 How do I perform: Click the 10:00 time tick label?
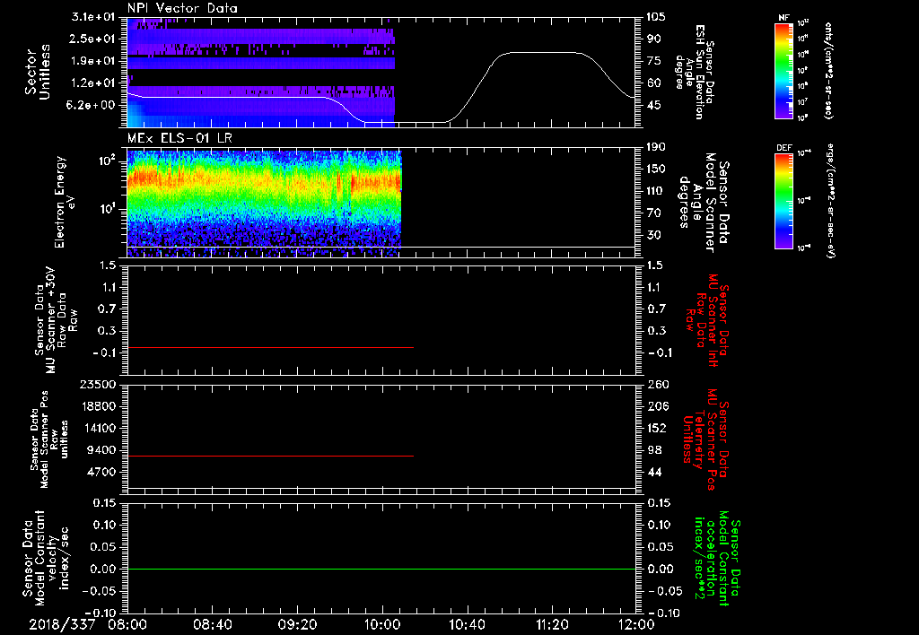[382, 624]
